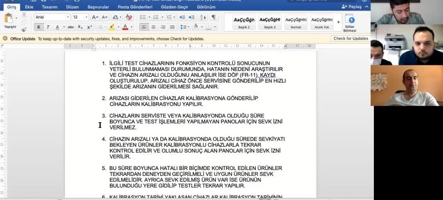Switch to the Gözden Geçir tab
Image resolution: width=443 pixels, height=200 pixels.
click(175, 7)
